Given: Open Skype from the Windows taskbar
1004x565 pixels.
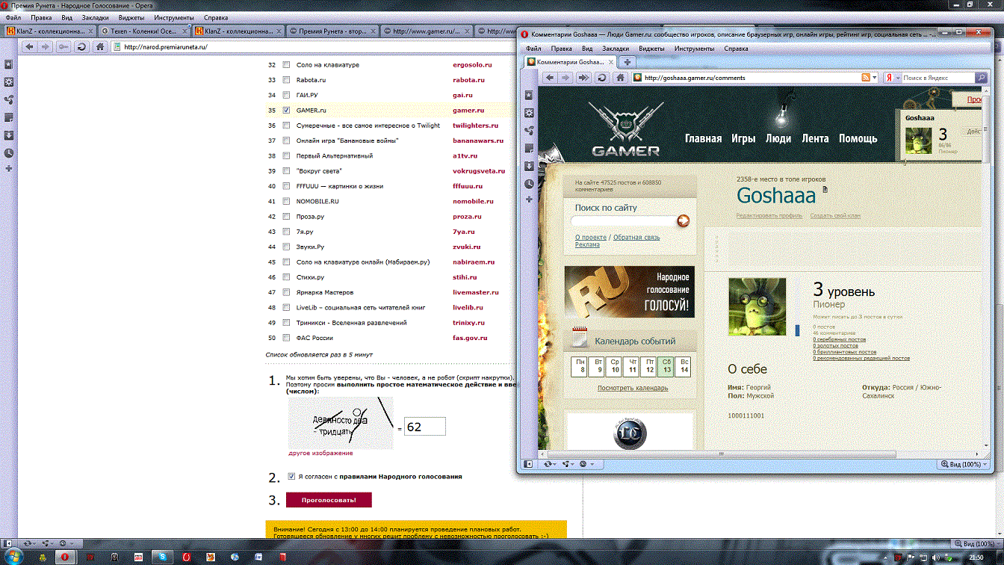Looking at the screenshot, I should click(161, 557).
